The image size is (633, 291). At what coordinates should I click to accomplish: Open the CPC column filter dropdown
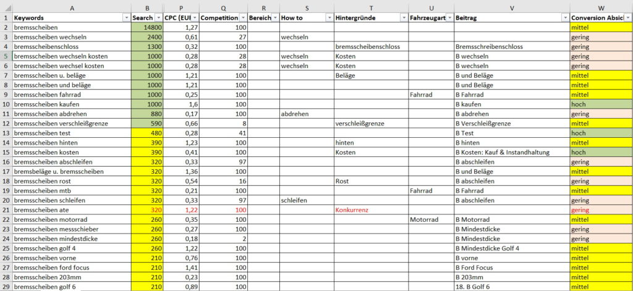click(x=195, y=18)
